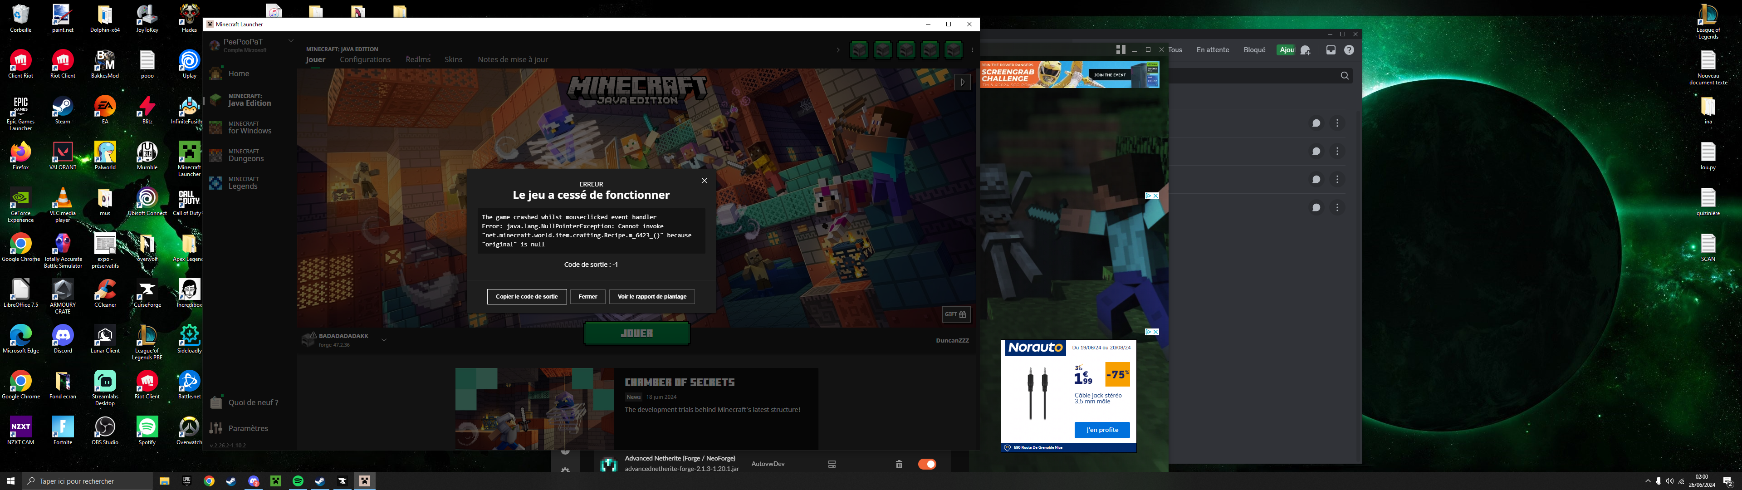Expand the PeePooPaT account dropdown

click(x=291, y=41)
